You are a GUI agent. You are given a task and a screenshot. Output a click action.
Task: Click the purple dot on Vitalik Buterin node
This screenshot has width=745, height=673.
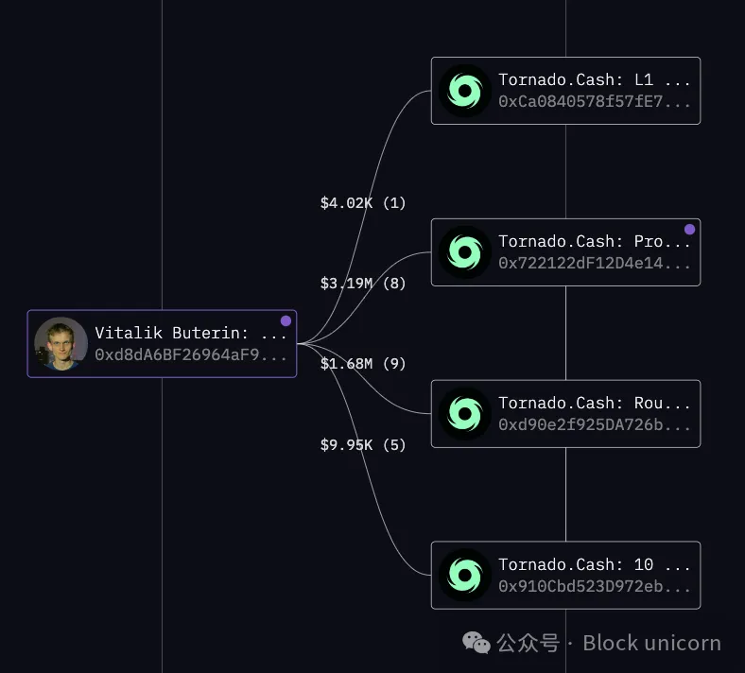[x=286, y=321]
